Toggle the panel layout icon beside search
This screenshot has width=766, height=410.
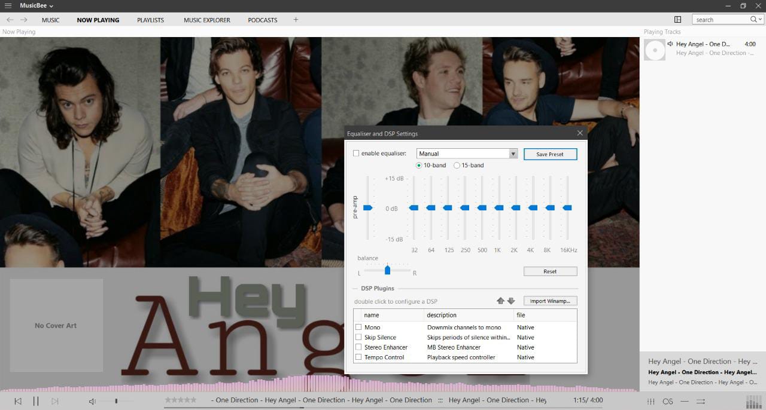coord(677,20)
